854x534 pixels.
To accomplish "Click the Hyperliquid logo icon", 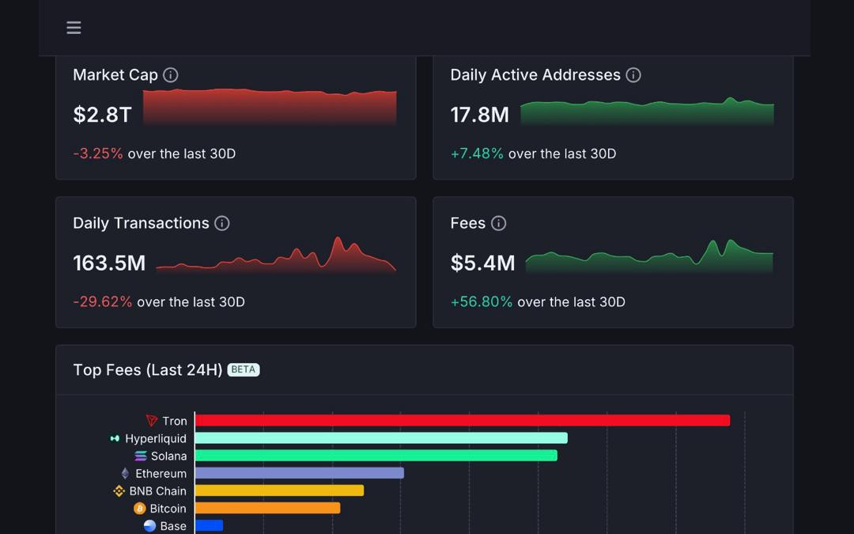I will tap(115, 438).
